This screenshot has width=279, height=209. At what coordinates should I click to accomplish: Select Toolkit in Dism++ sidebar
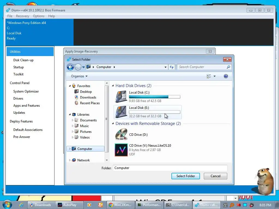click(18, 74)
